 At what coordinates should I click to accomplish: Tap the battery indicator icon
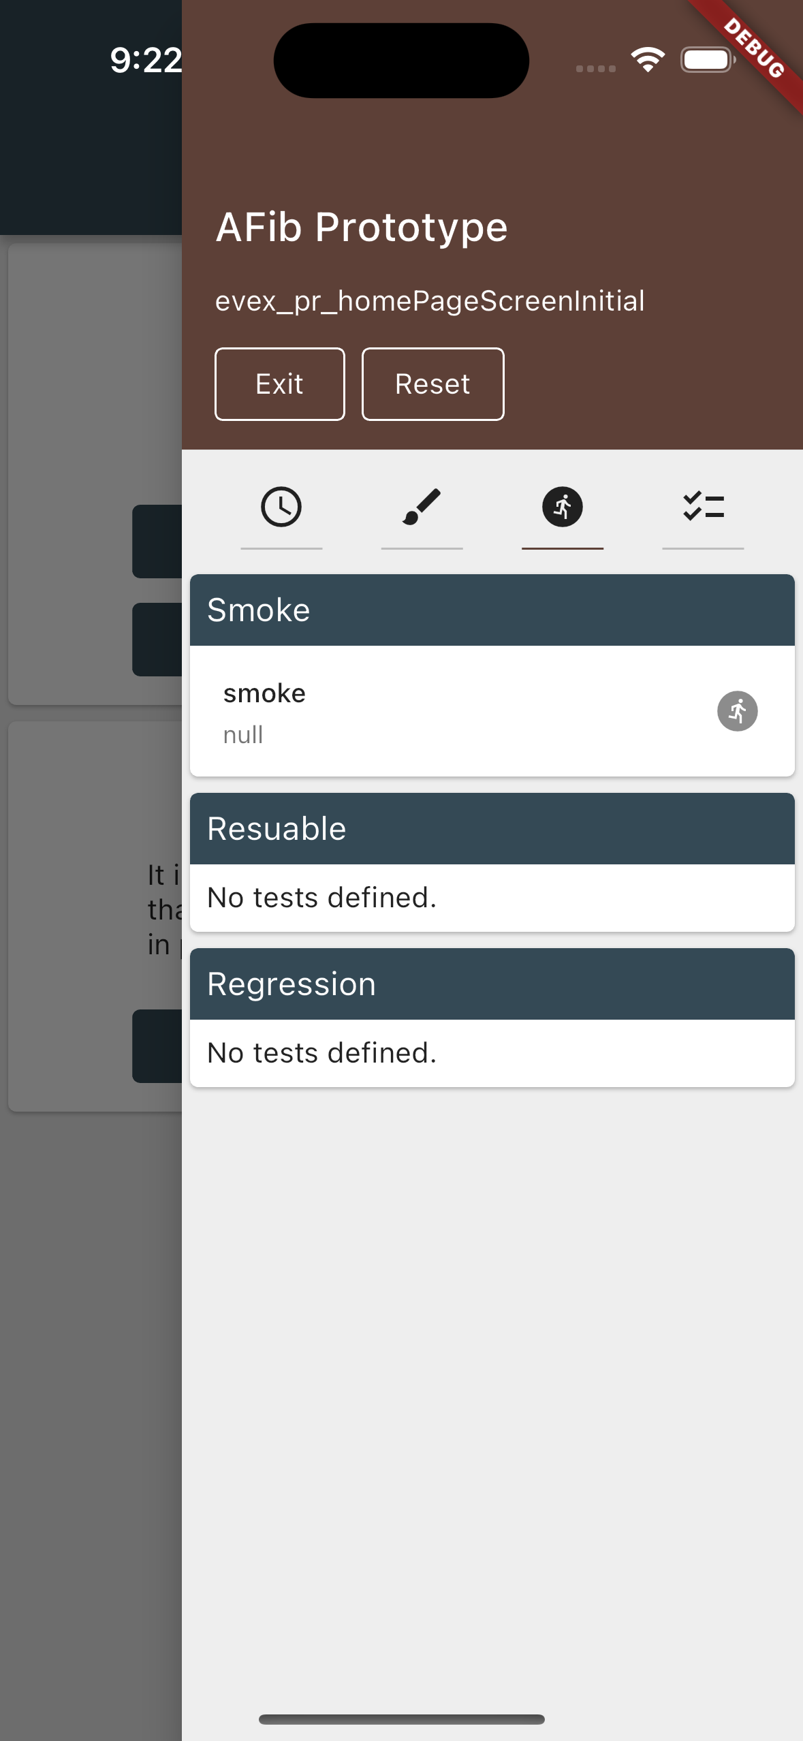[708, 60]
